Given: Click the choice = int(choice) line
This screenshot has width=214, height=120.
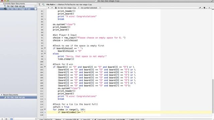Looking at the screenshot, I should (65, 40).
